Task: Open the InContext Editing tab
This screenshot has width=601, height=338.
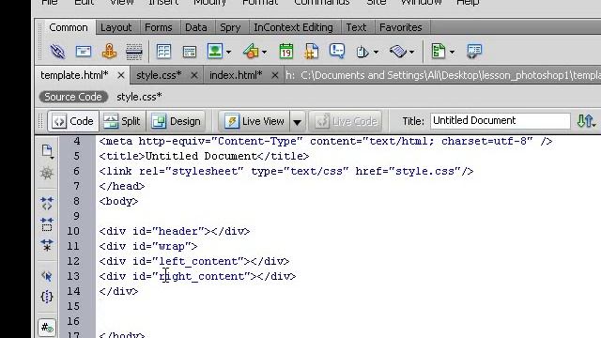Action: pos(293,27)
